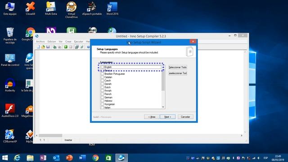Open Word from the taskbar
288x162 pixels.
[82, 158]
